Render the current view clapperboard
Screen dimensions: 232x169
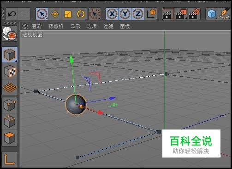[x=168, y=14]
